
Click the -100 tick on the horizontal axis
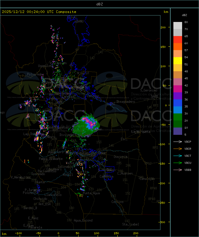18,233
